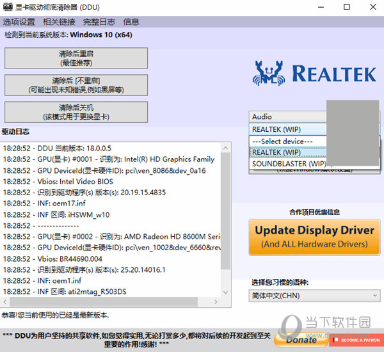The height and width of the screenshot is (352, 384).
Task: Select log line Vbios: Intel Video BIOS
Action: coord(58,182)
